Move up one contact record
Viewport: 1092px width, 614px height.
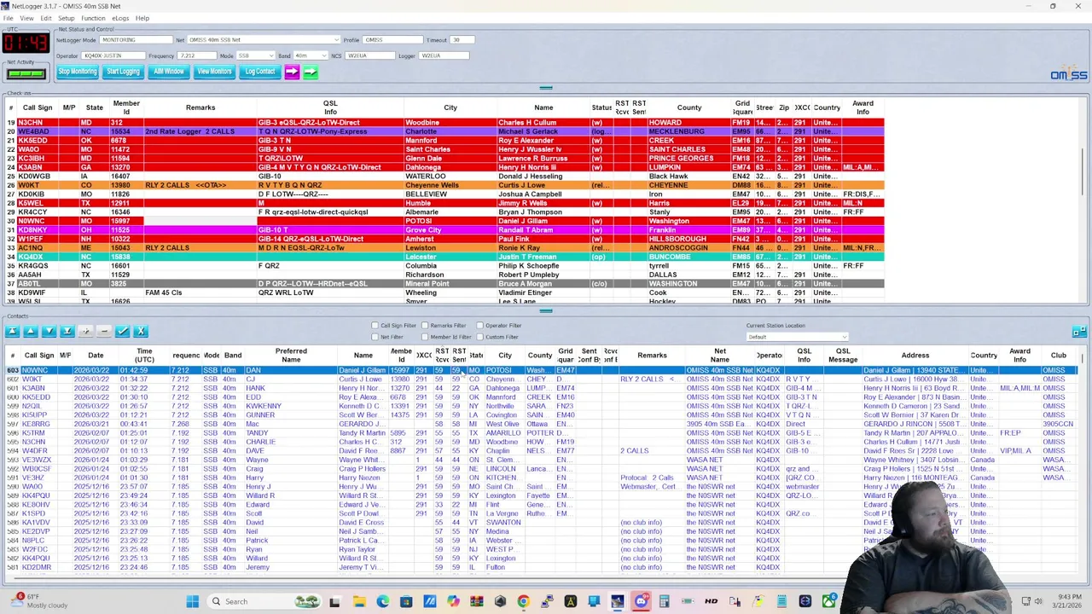coord(30,331)
